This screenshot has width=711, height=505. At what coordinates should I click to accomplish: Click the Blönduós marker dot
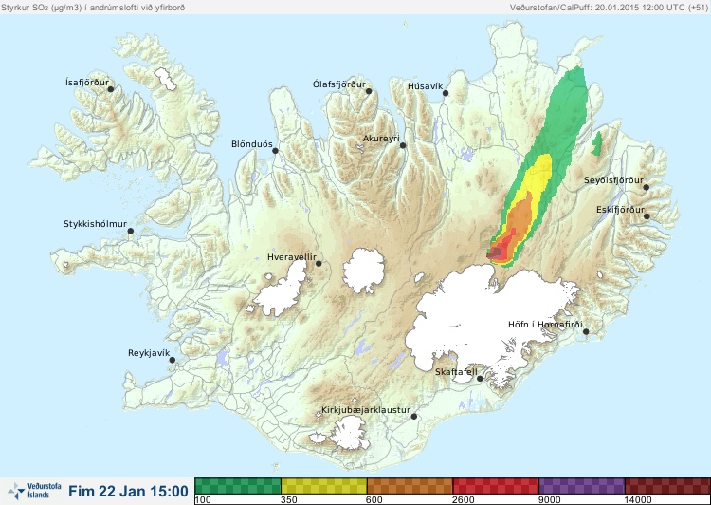(x=275, y=151)
